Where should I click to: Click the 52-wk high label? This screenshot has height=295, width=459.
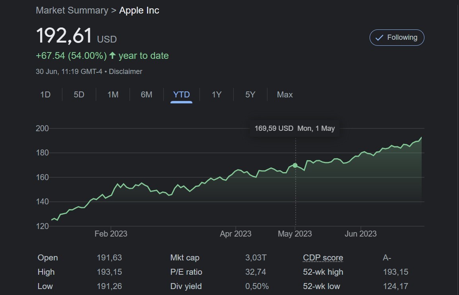pyautogui.click(x=323, y=272)
